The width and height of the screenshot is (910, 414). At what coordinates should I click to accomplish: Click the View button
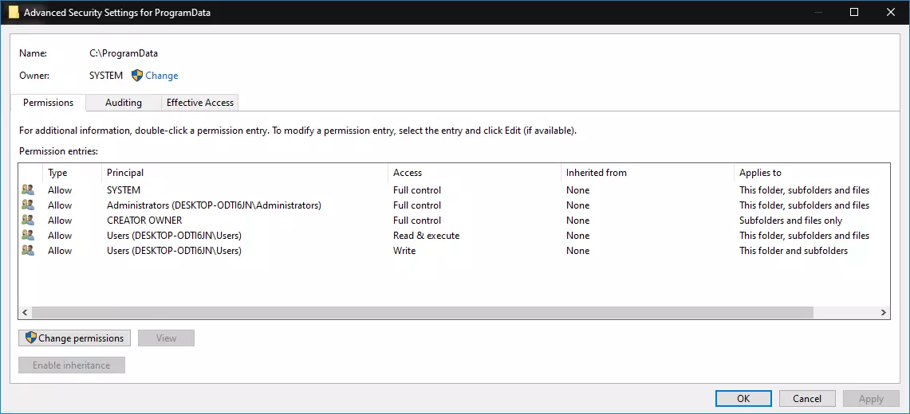[x=166, y=338]
